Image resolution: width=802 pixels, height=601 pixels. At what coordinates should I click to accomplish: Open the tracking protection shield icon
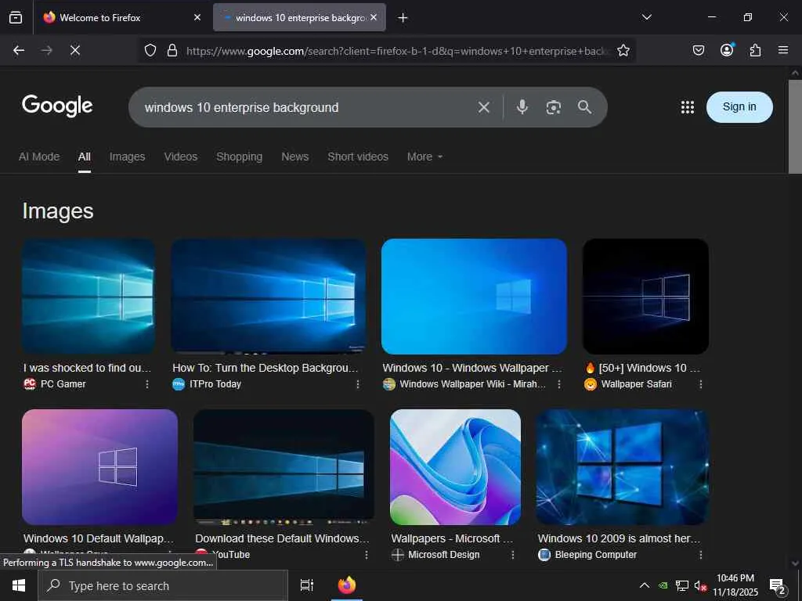coord(150,50)
